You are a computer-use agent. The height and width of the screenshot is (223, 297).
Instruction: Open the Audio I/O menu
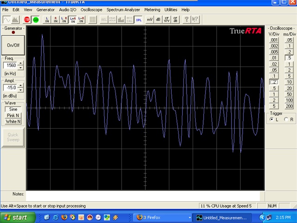point(68,10)
